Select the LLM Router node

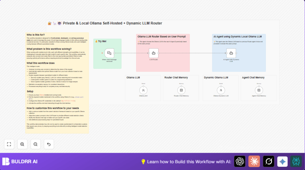point(154,53)
